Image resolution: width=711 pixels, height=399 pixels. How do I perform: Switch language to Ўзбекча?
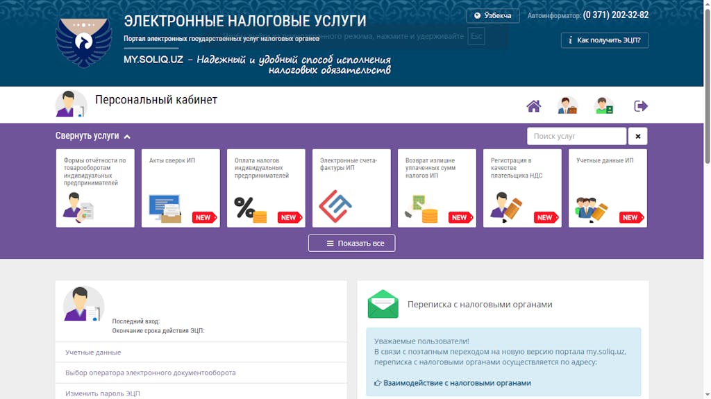(x=492, y=15)
